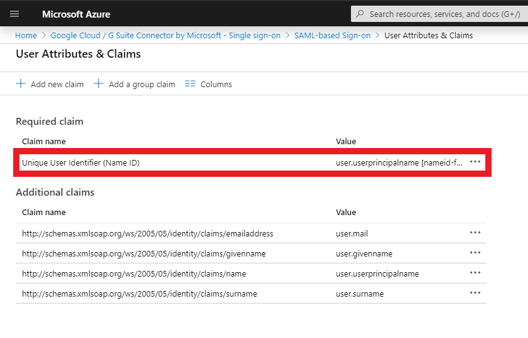
Task: Open Google Cloud / G Suite Connector breadcrumb
Action: pos(165,36)
